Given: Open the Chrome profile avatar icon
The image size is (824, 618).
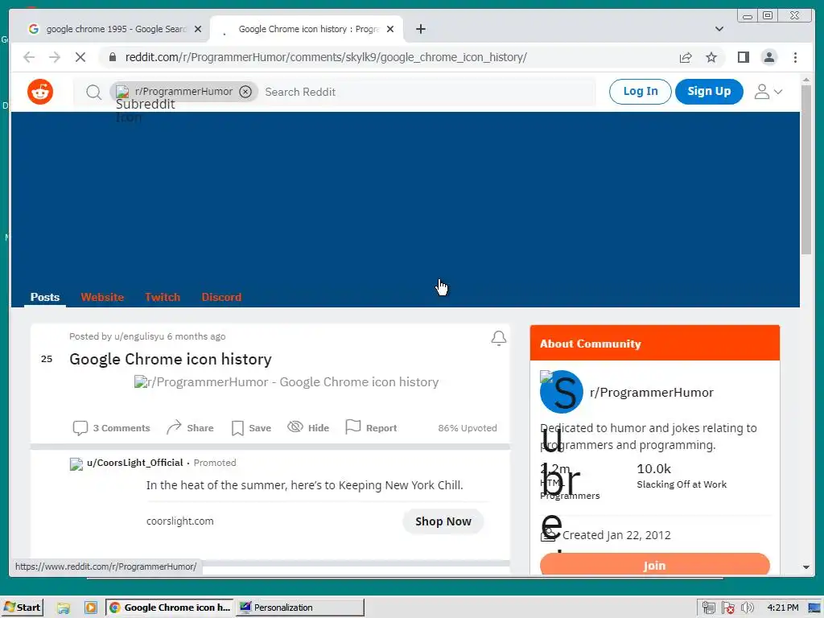Looking at the screenshot, I should [768, 57].
